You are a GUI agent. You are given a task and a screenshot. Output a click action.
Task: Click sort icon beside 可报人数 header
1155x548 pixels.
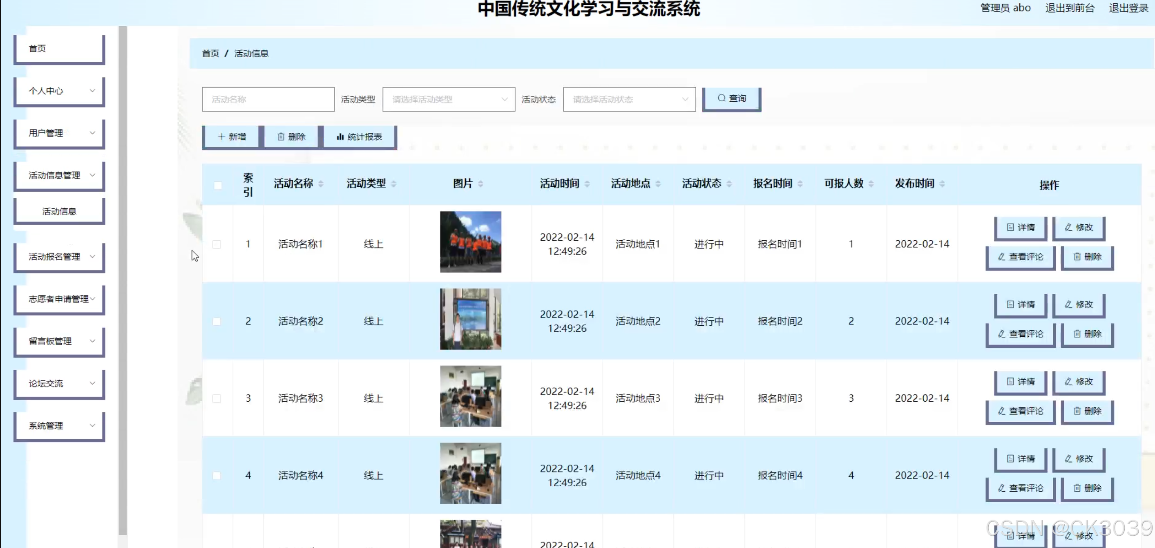871,184
